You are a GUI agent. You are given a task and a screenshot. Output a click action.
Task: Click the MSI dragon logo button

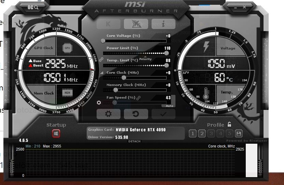point(136,24)
